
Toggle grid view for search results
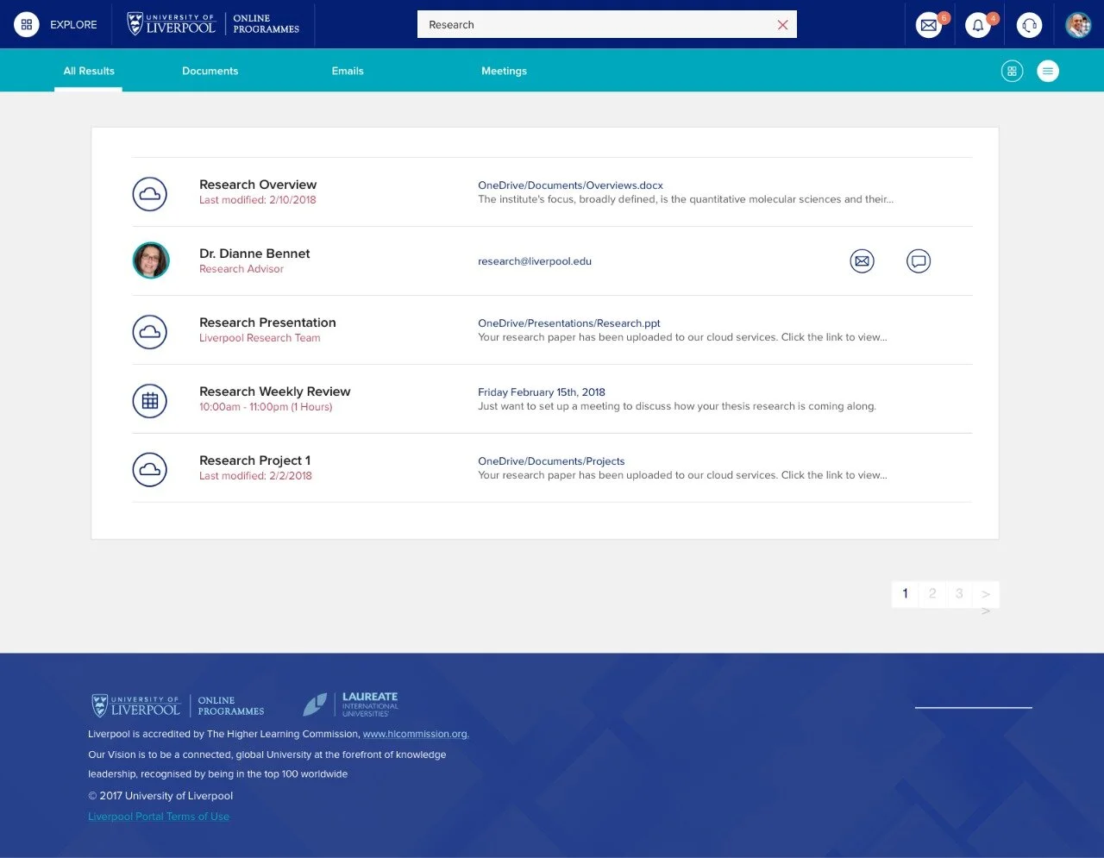tap(1012, 71)
